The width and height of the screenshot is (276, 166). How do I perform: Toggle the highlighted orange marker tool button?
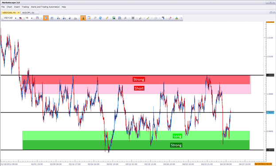pos(83,18)
